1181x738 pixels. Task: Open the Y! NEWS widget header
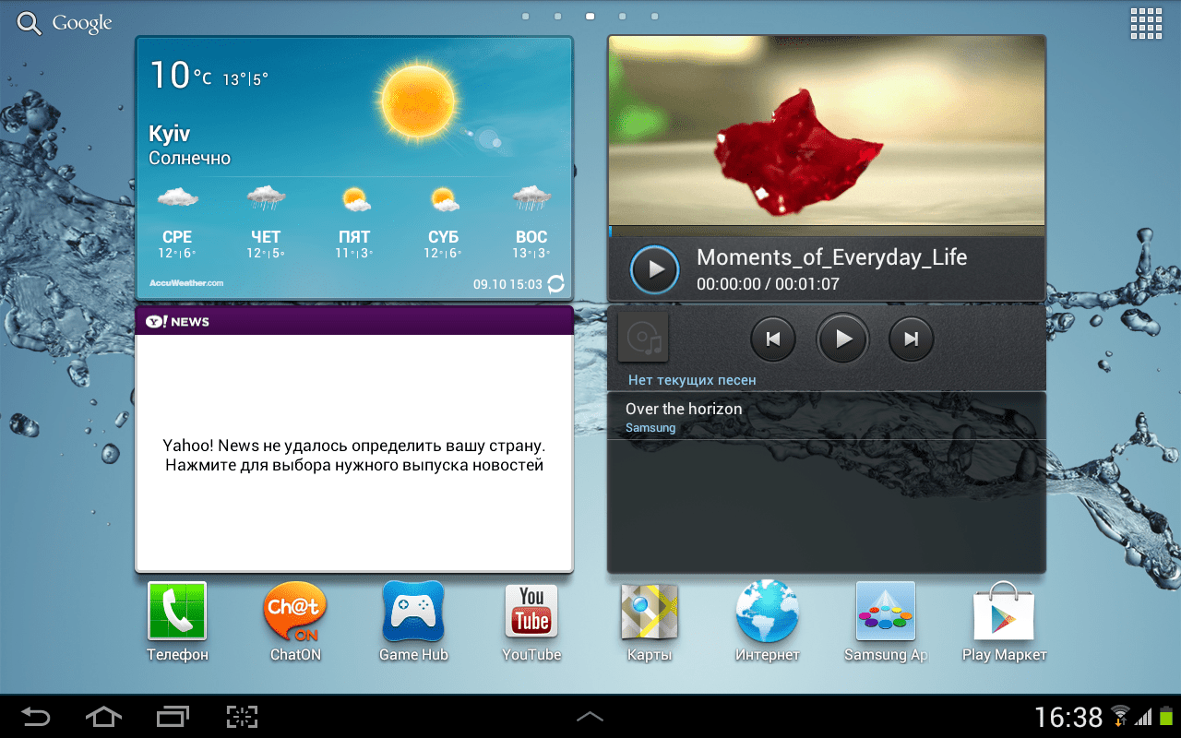coord(354,321)
